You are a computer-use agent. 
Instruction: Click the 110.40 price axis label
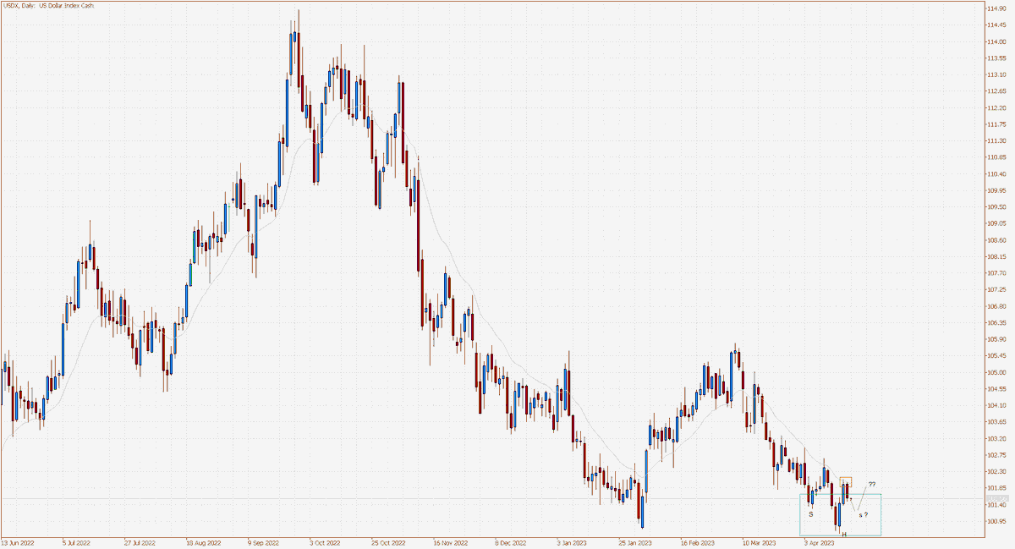[x=996, y=173]
